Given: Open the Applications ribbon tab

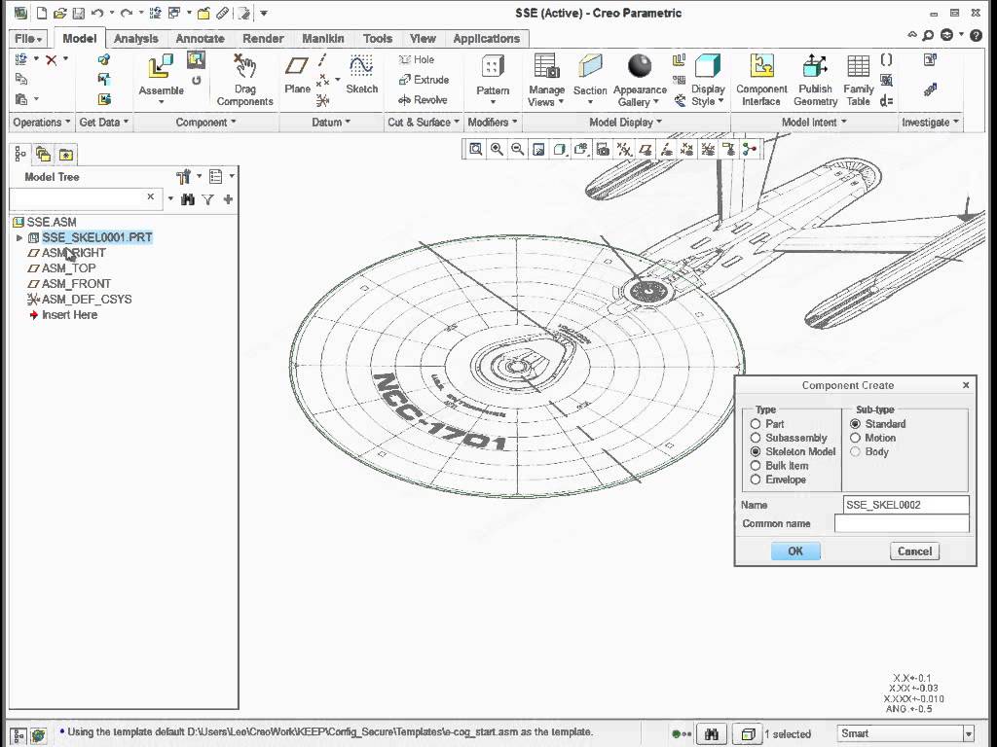Looking at the screenshot, I should [x=487, y=39].
